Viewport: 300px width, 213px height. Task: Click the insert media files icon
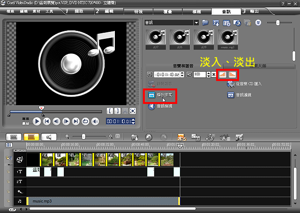coord(135,137)
